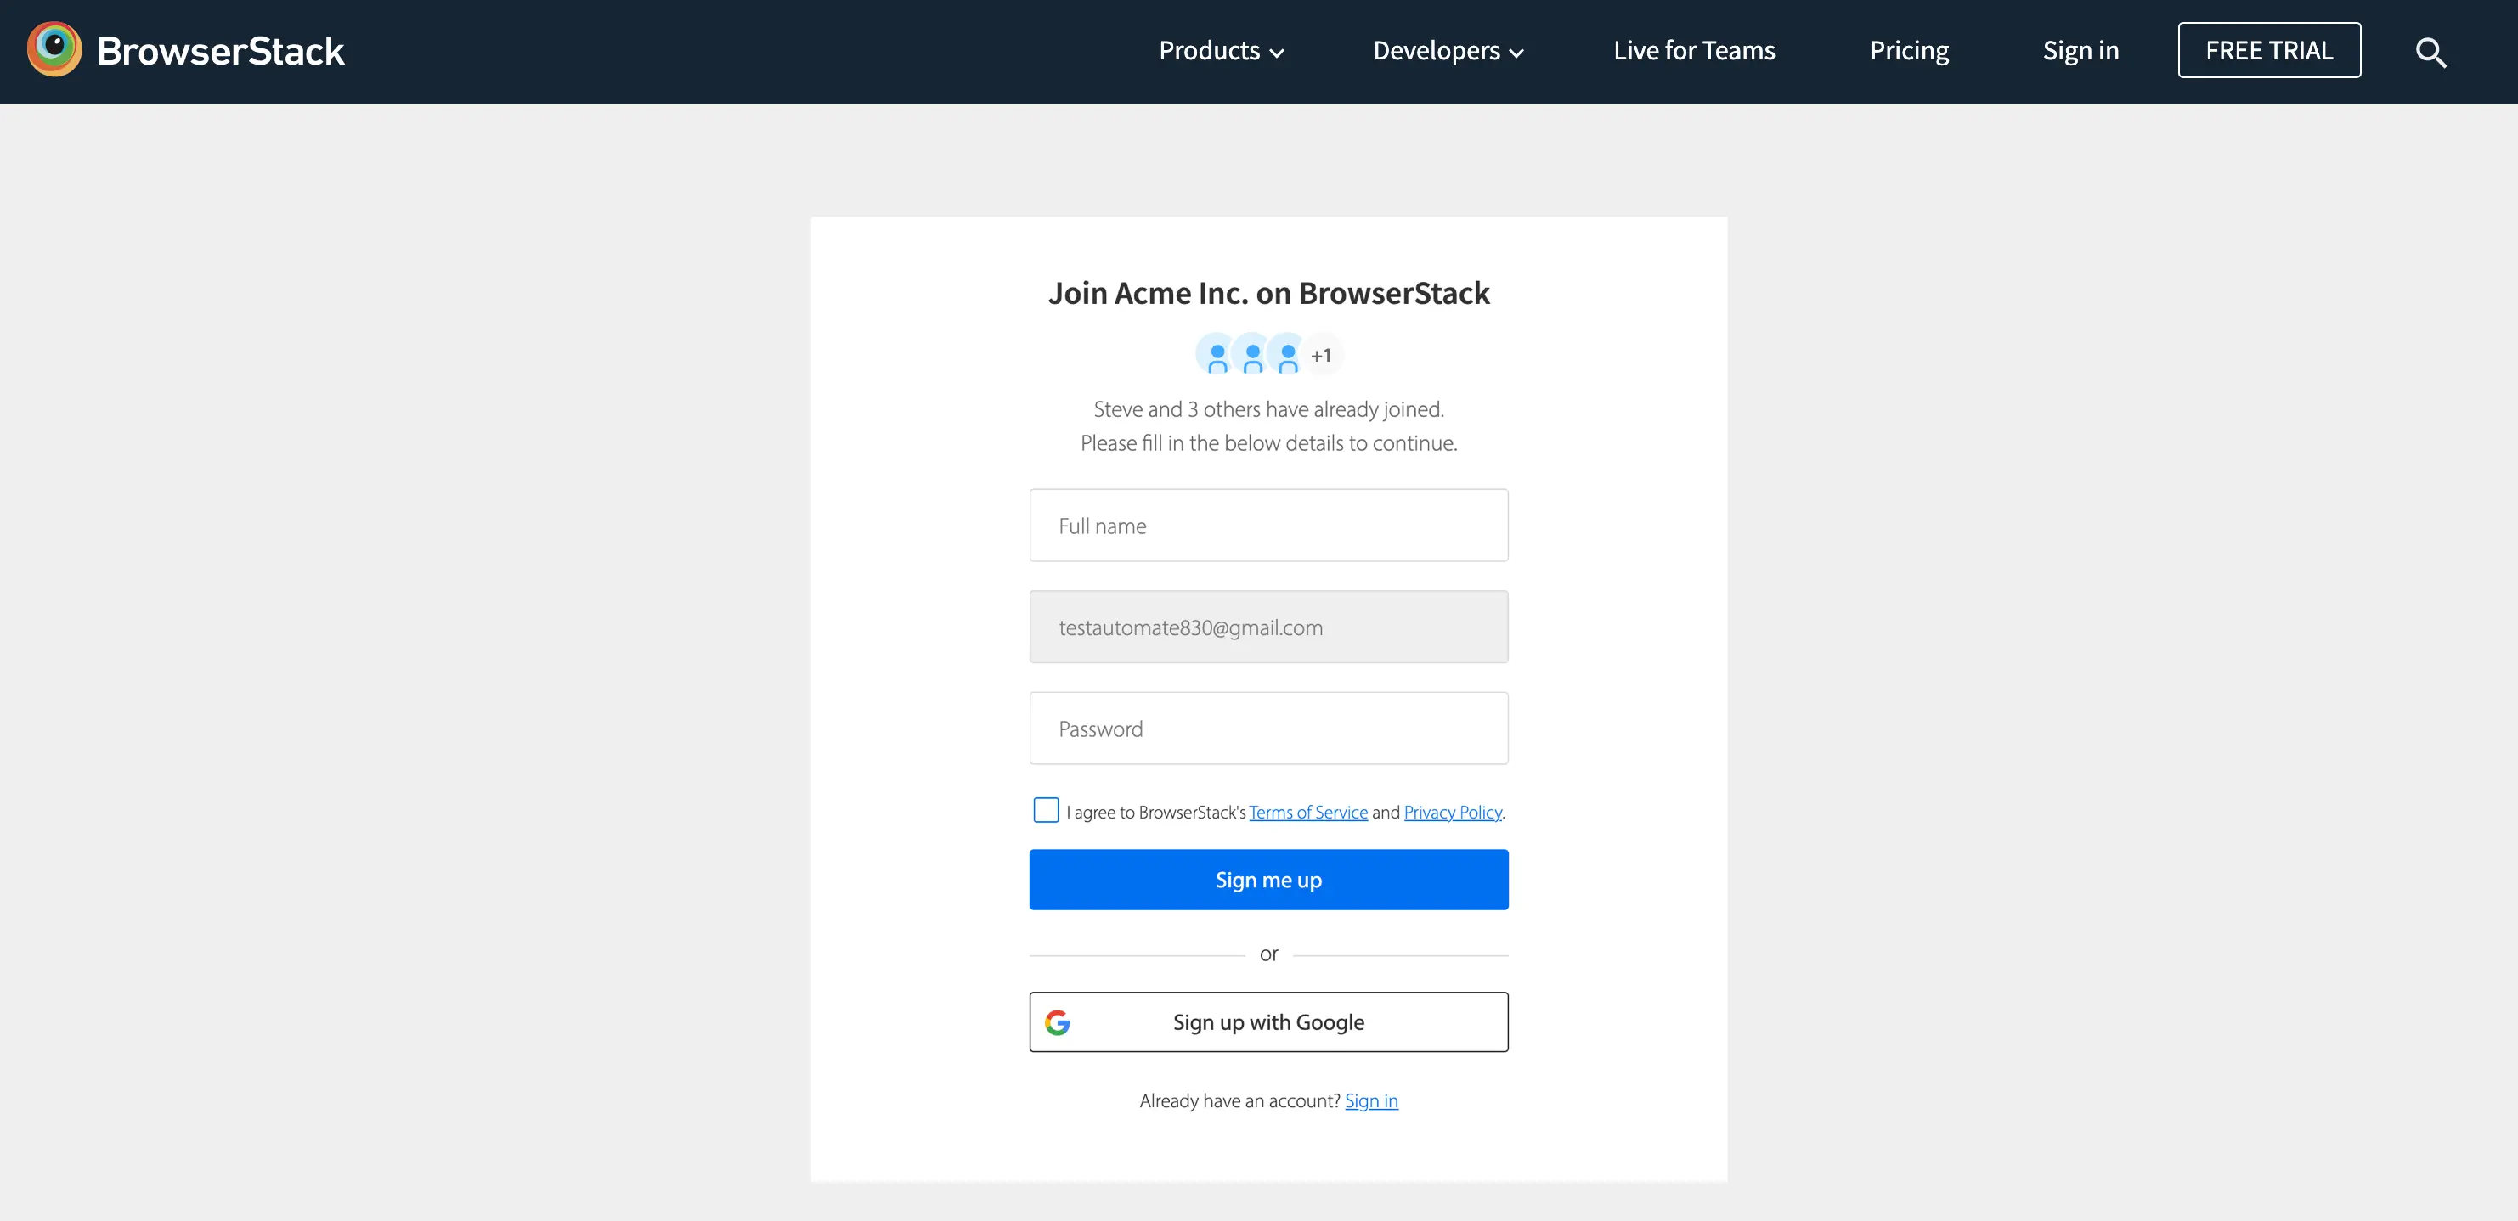The image size is (2518, 1221).
Task: Click Sign in in navigation bar
Action: coord(2080,51)
